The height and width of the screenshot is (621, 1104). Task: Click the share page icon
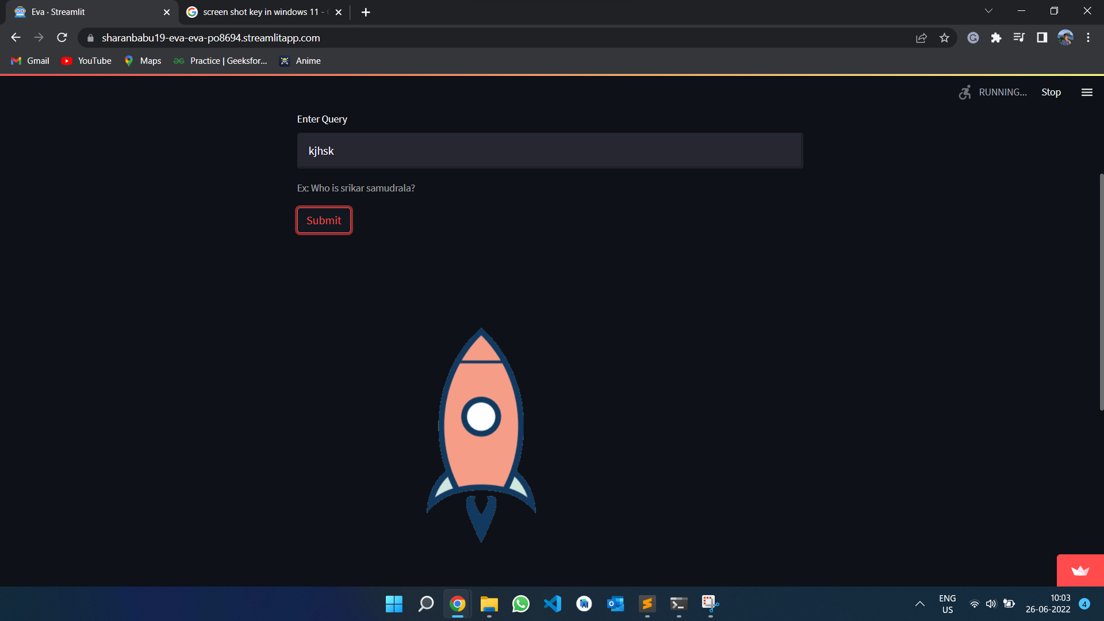(x=921, y=38)
